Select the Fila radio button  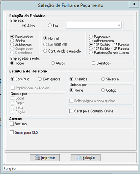click(50, 26)
